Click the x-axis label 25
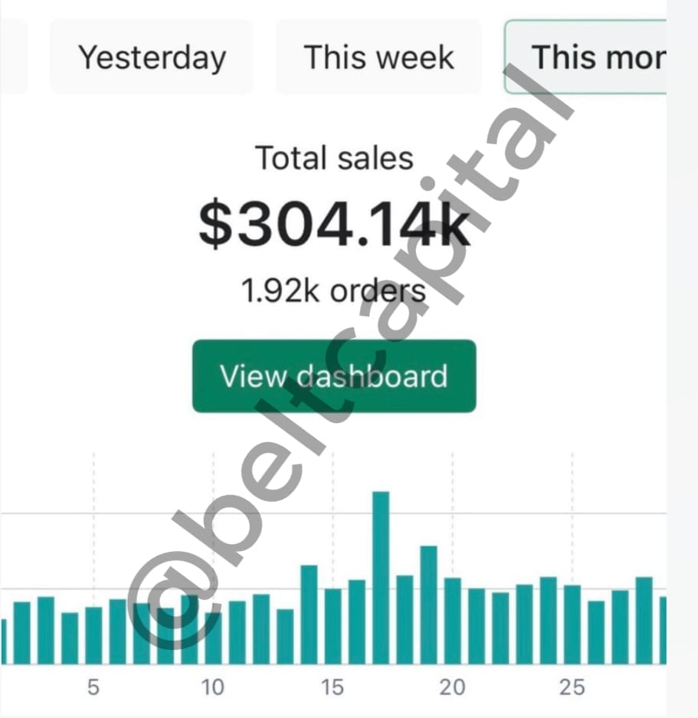 (x=572, y=687)
